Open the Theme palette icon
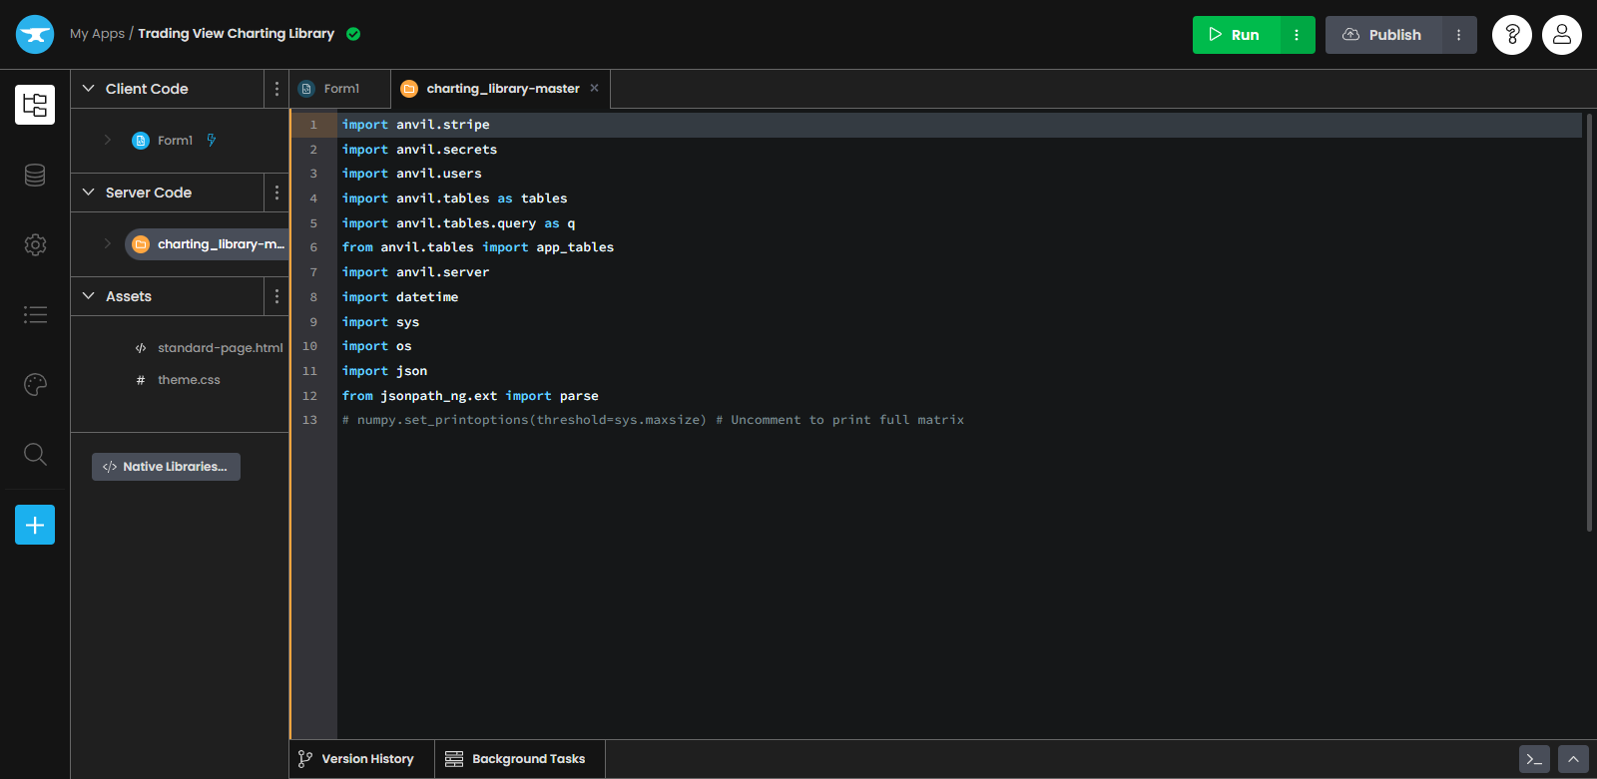This screenshot has width=1597, height=779. pos(35,385)
